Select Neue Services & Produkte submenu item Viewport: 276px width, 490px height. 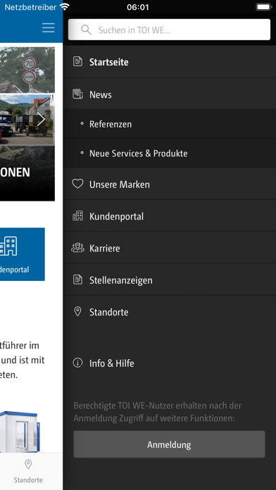pyautogui.click(x=170, y=153)
